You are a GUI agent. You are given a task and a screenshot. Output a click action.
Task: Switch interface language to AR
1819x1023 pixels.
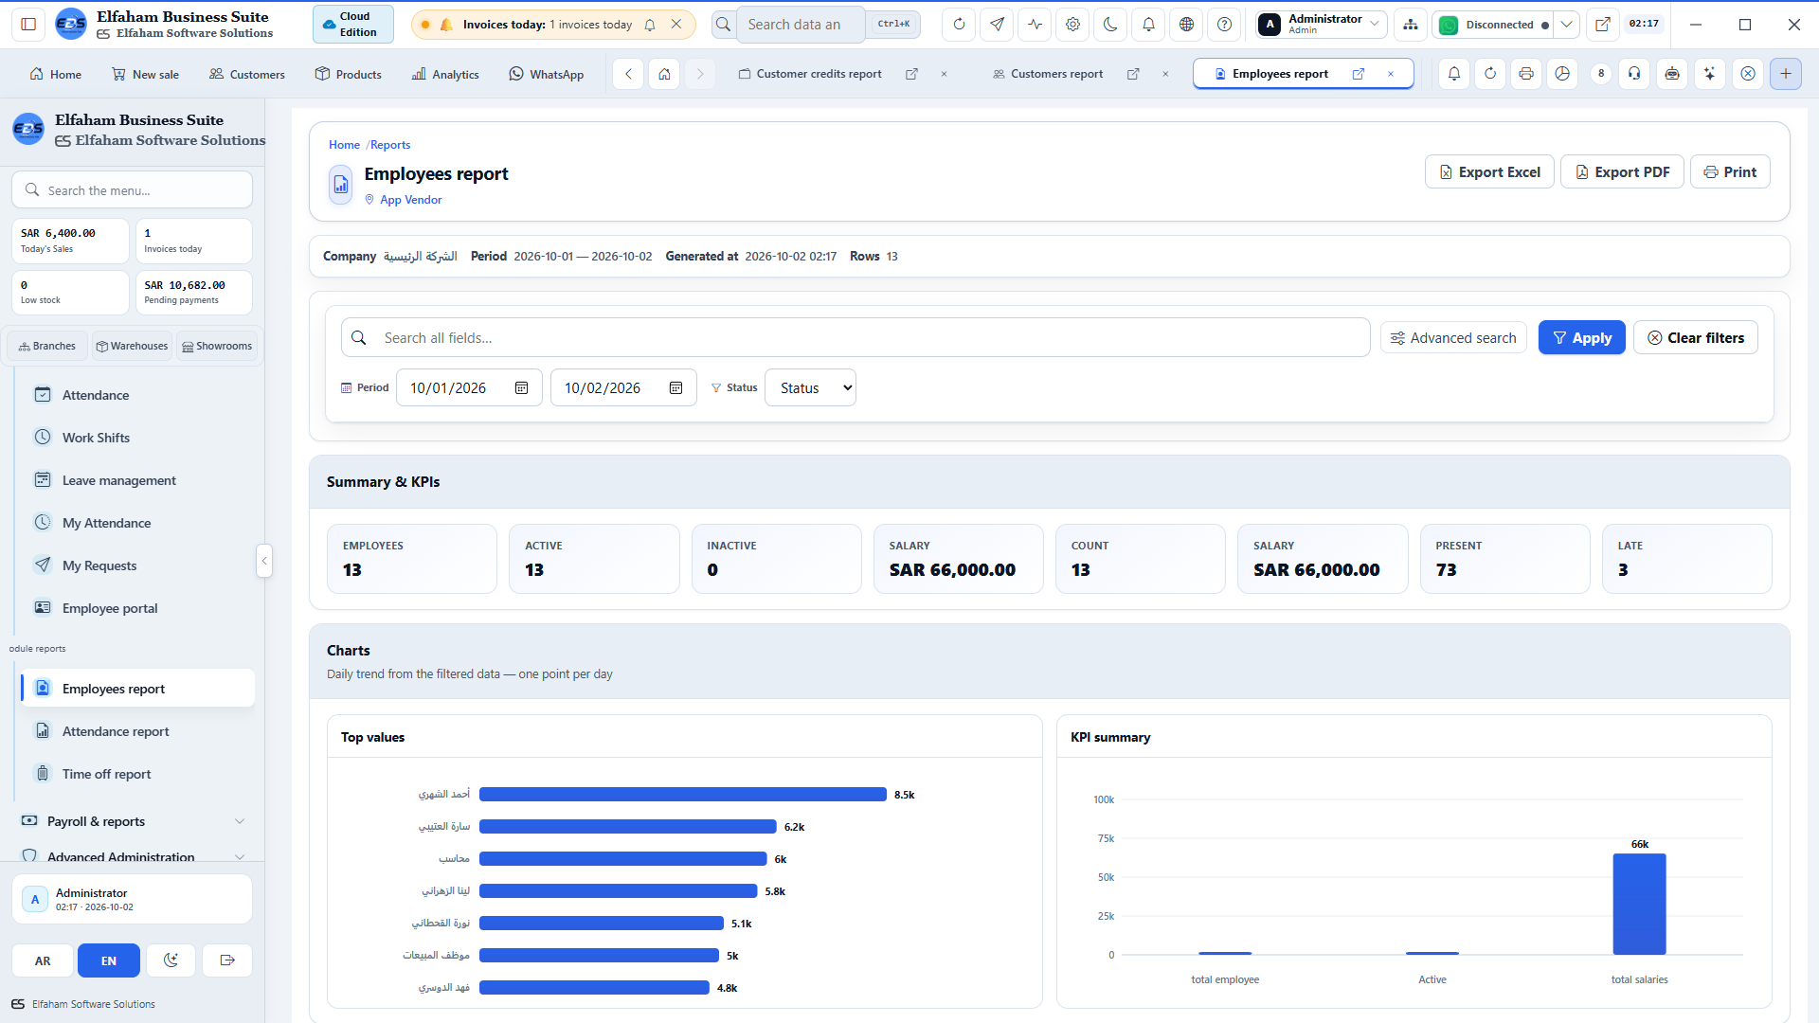pyautogui.click(x=43, y=960)
